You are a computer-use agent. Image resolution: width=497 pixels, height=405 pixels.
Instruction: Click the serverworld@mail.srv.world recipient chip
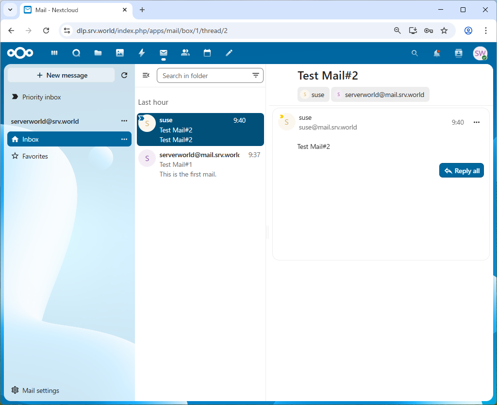pyautogui.click(x=381, y=95)
